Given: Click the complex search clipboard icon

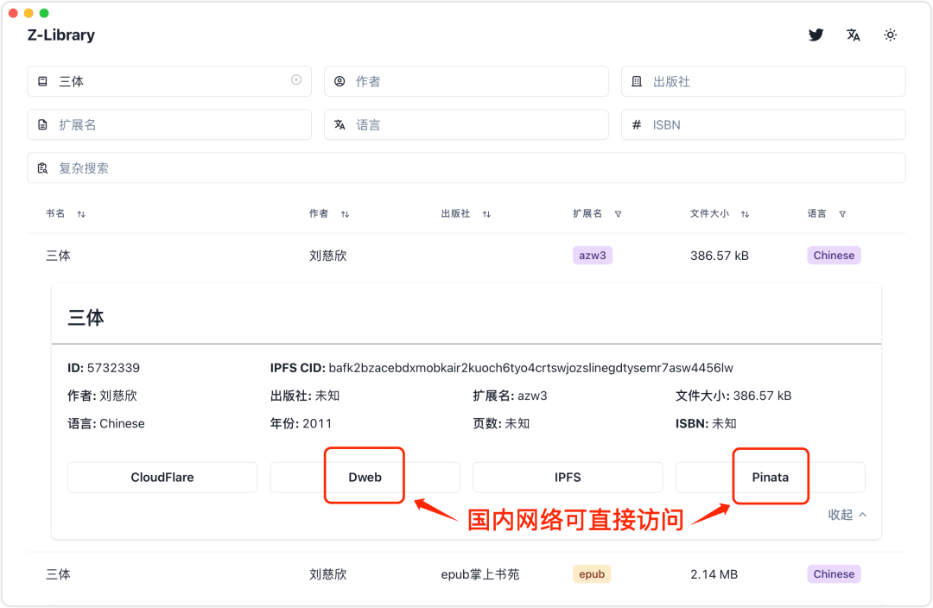Looking at the screenshot, I should (x=43, y=168).
